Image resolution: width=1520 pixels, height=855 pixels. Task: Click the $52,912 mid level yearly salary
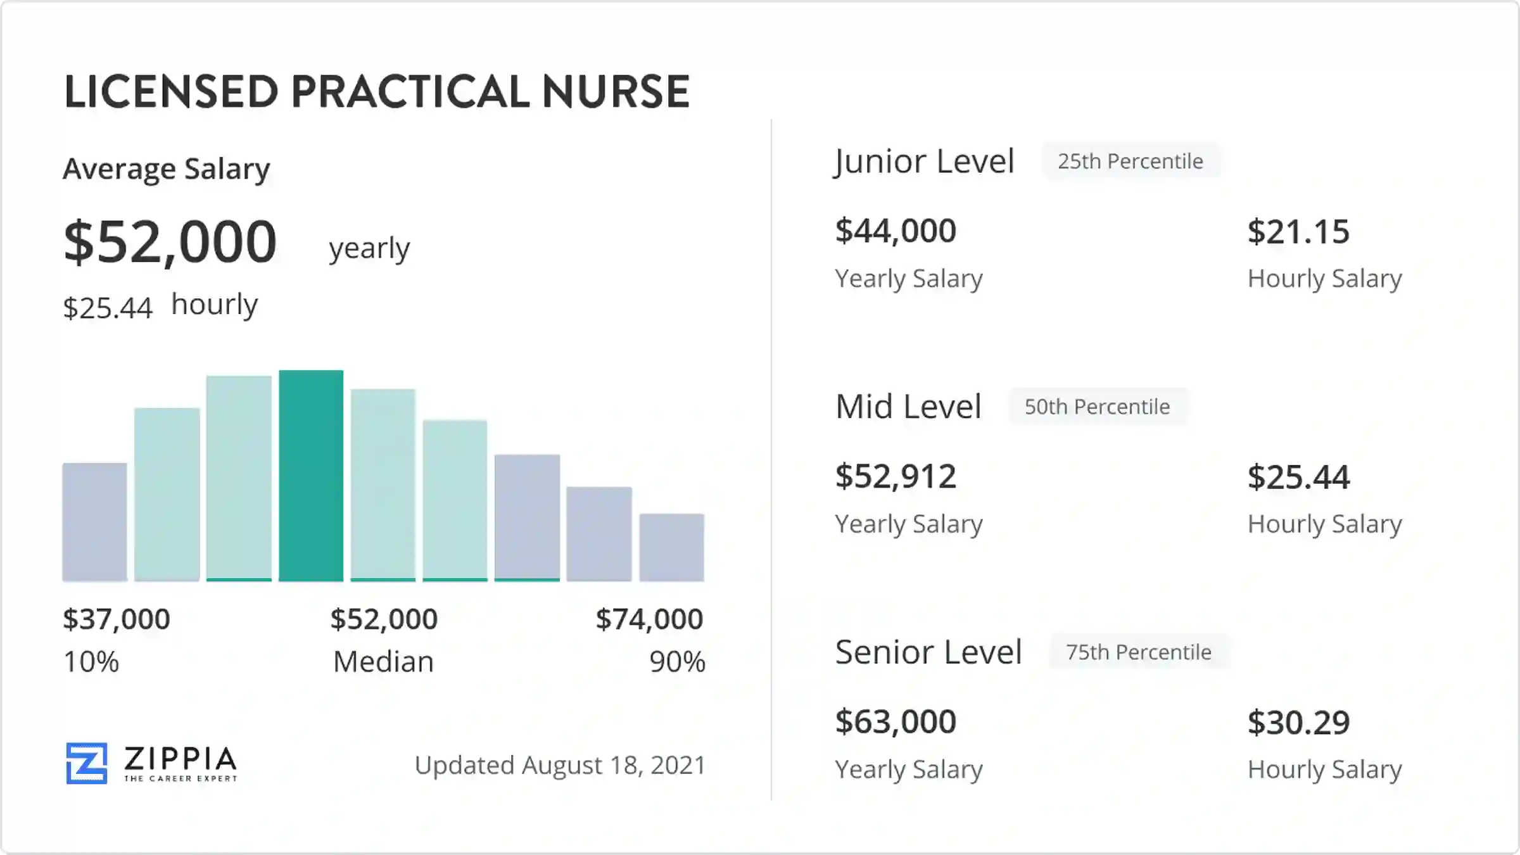tap(896, 476)
